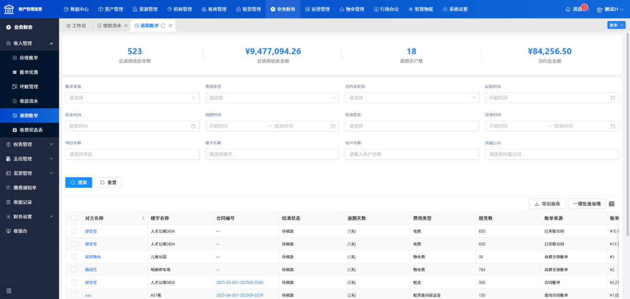Sort by 对方名称 column sort icon
This screenshot has width=630, height=299.
coord(143,218)
